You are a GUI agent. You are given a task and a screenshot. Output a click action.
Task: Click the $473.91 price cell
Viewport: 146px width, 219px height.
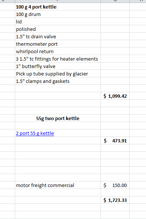coord(115,141)
